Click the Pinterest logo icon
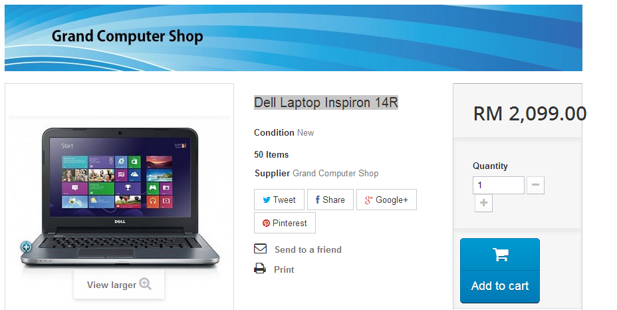This screenshot has height=310, width=617. point(266,224)
